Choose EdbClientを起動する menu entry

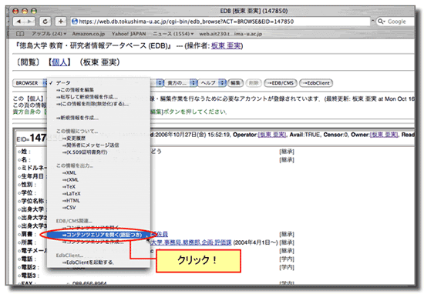[88, 262]
